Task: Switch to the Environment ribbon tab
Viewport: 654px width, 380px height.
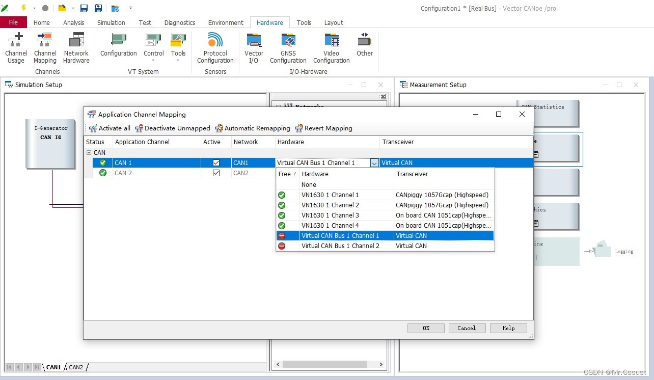Action: pos(226,22)
